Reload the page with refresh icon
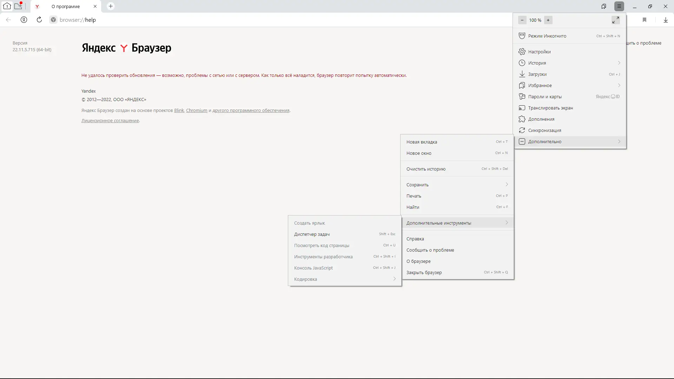 coord(39,20)
